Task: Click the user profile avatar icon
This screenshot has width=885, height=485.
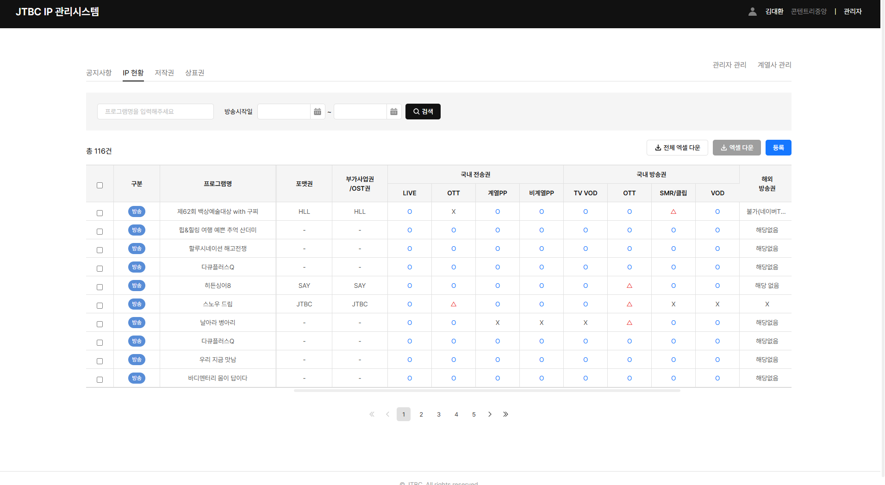Action: tap(753, 12)
